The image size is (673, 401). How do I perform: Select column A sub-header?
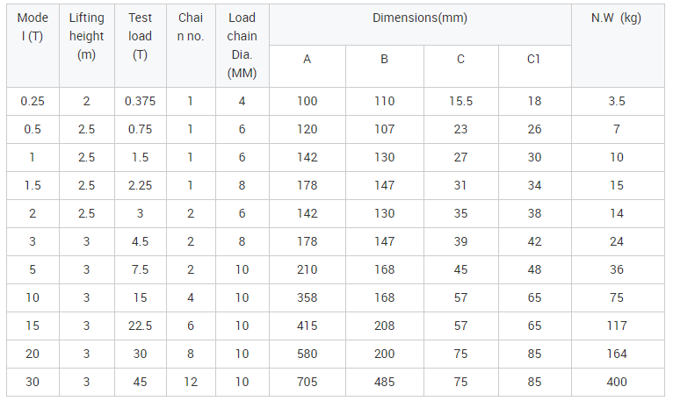click(x=308, y=66)
